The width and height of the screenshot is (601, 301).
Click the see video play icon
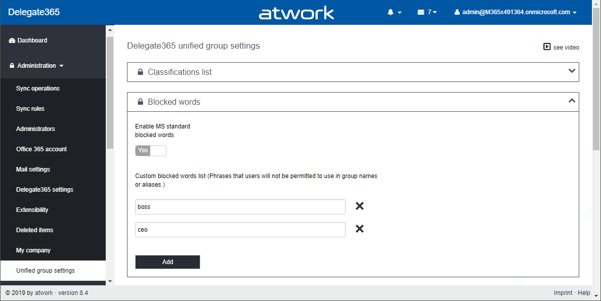pos(547,47)
